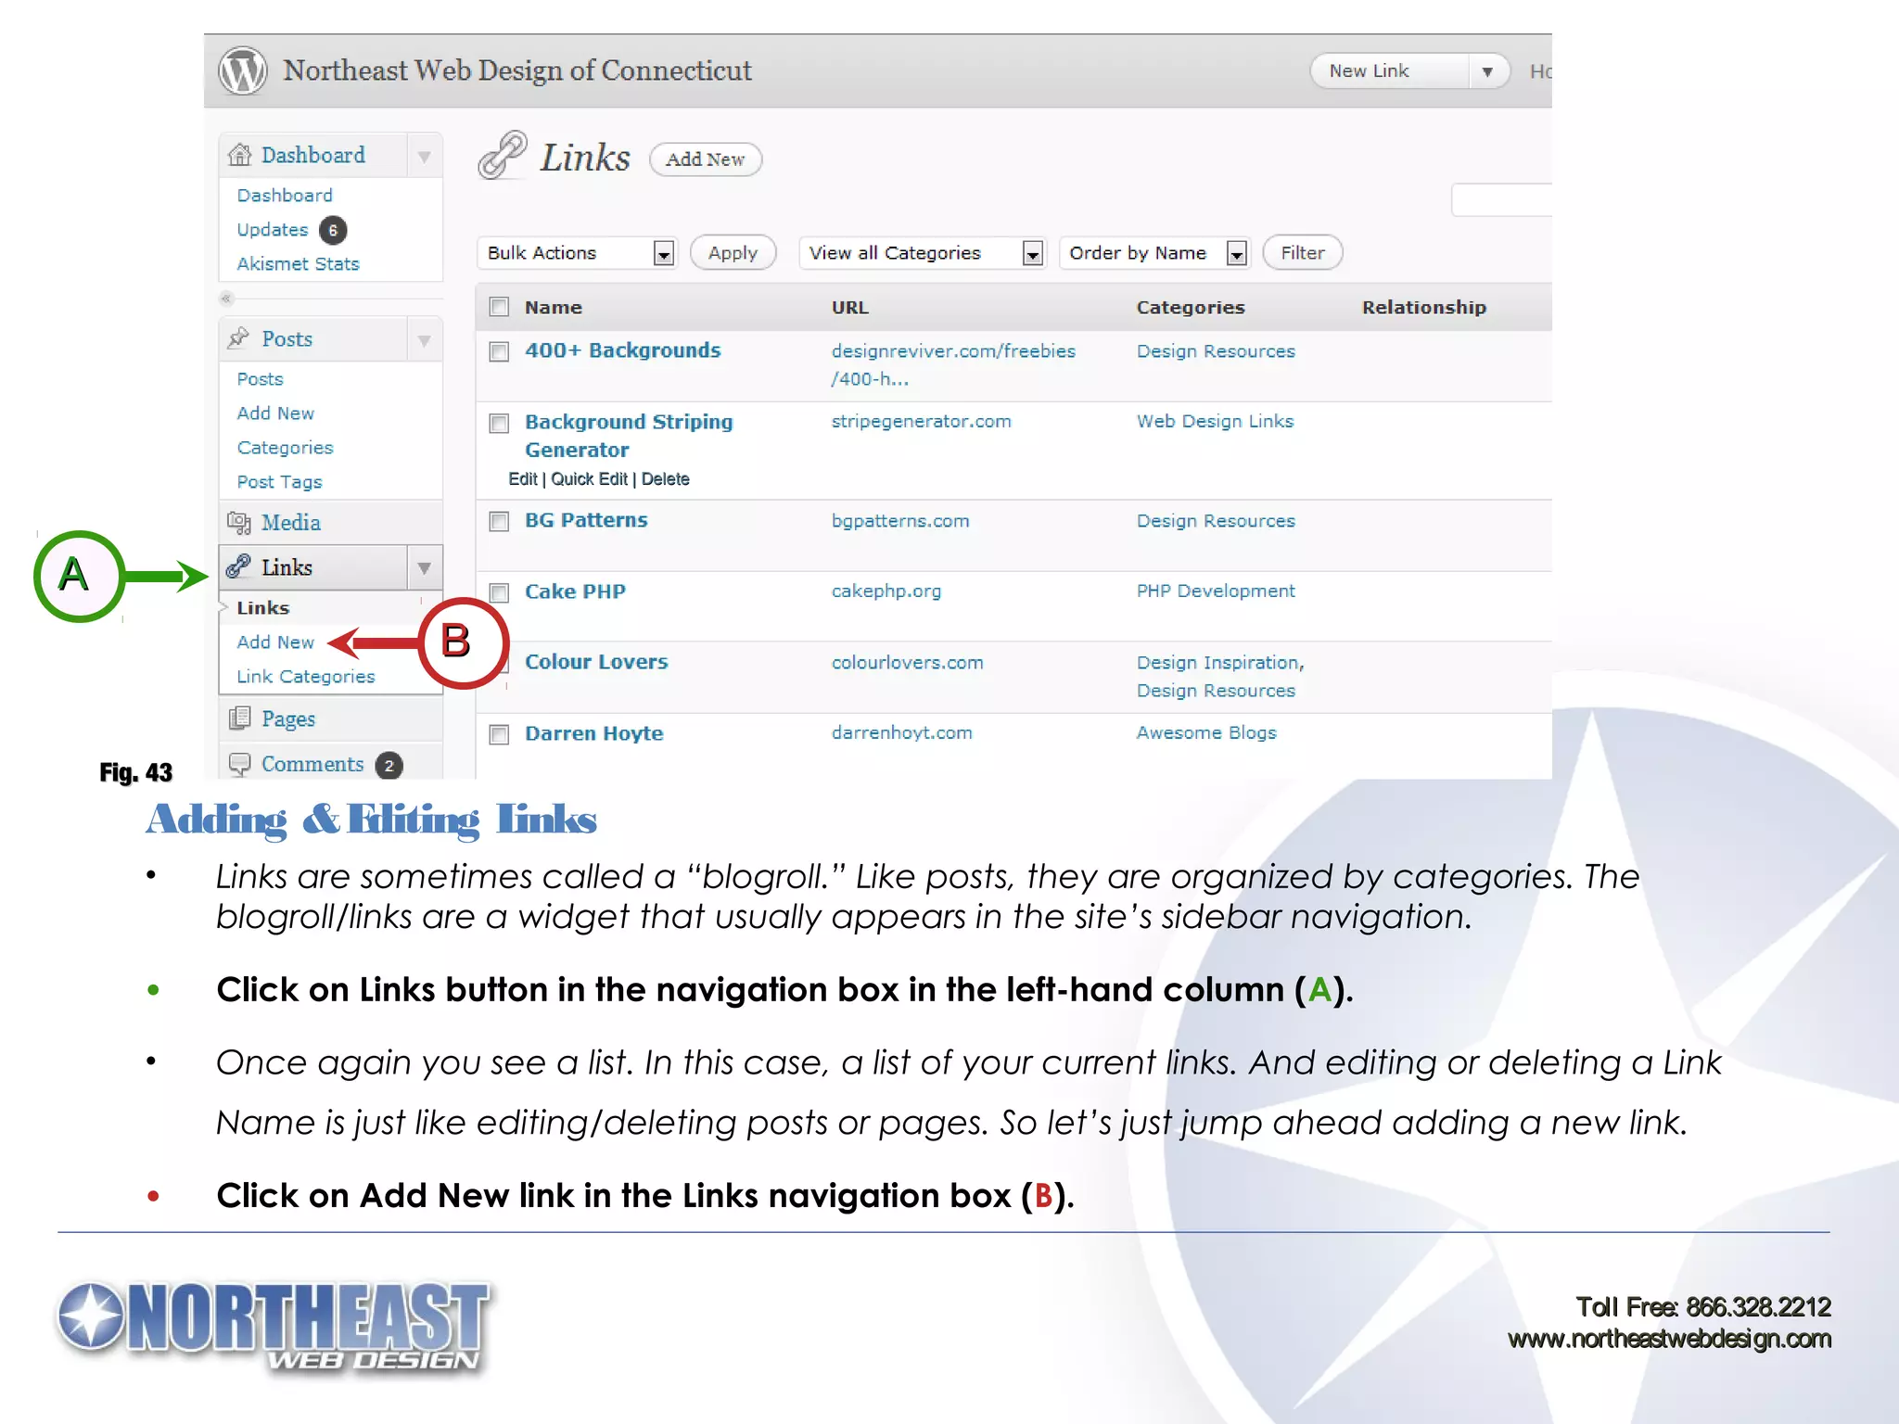
Task: Open the 400+ Backgrounds link name
Action: point(622,350)
